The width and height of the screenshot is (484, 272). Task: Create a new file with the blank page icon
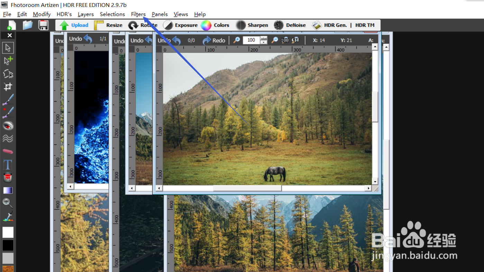point(11,25)
